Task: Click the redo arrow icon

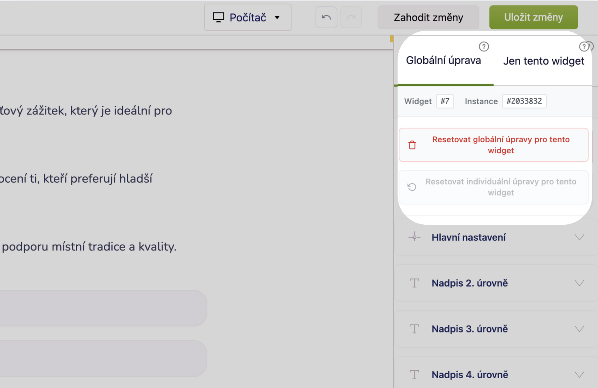Action: (351, 17)
